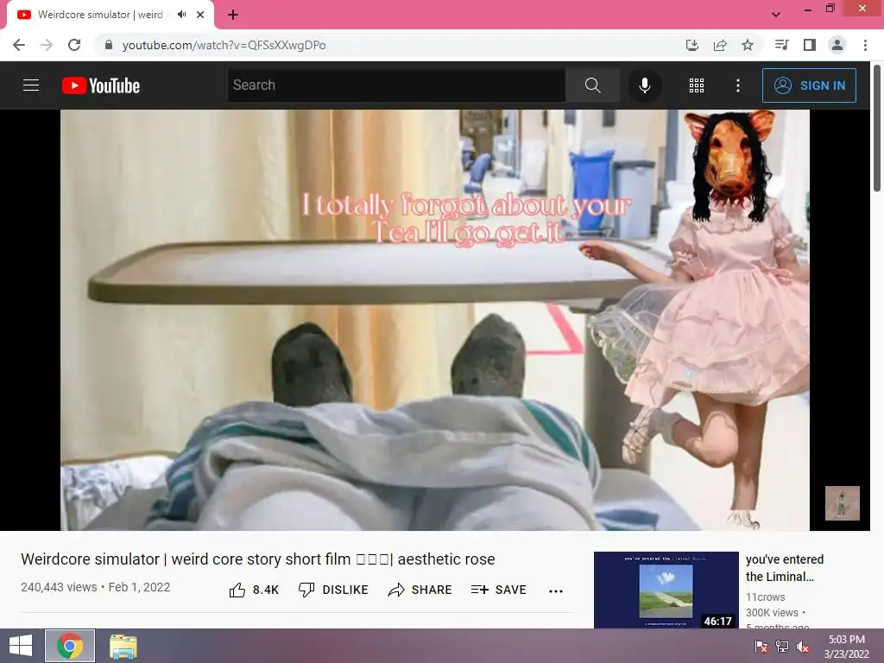Viewport: 884px width, 663px height.
Task: Open Chrome's three-dot main menu
Action: (865, 45)
